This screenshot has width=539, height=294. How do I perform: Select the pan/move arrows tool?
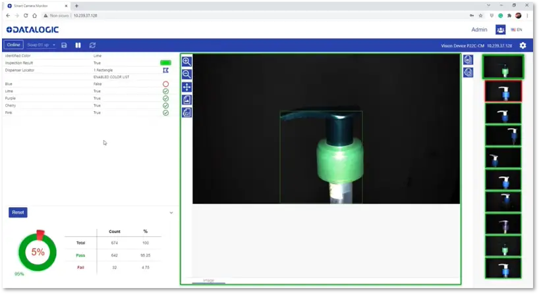[x=186, y=87]
